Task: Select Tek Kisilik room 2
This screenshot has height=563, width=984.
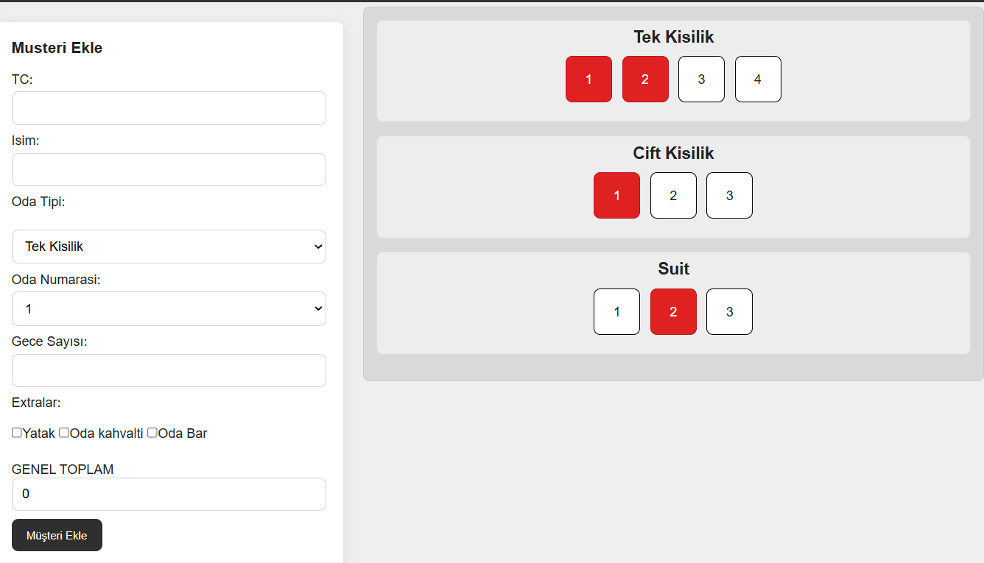Action: [645, 79]
